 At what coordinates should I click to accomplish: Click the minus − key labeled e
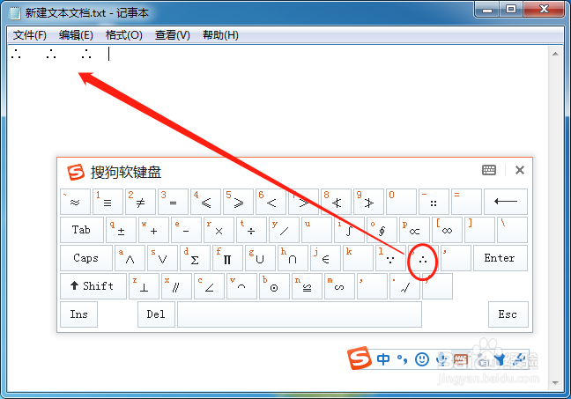click(186, 230)
